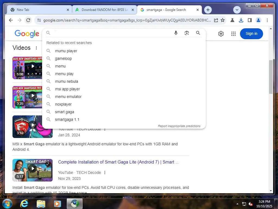The height and width of the screenshot is (209, 278).
Task: Select suggestion 'gameloop'
Action: (x=124, y=59)
